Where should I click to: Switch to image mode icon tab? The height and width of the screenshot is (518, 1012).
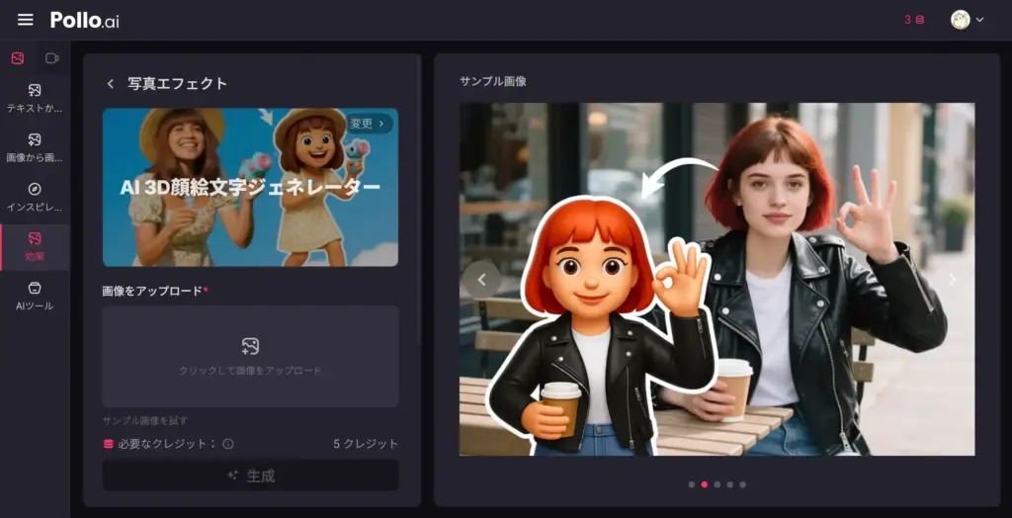click(18, 58)
